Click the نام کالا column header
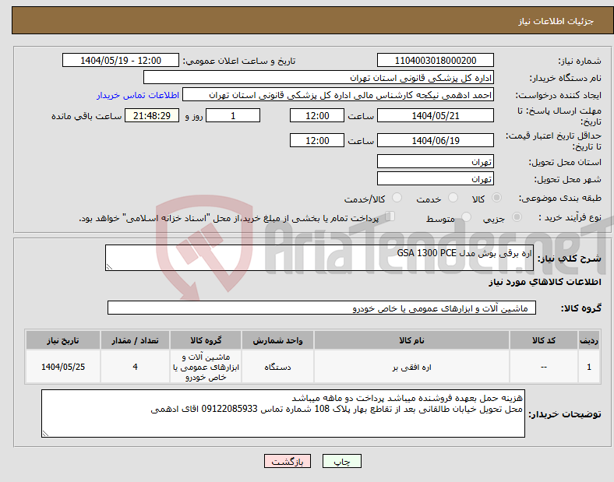 pos(411,340)
